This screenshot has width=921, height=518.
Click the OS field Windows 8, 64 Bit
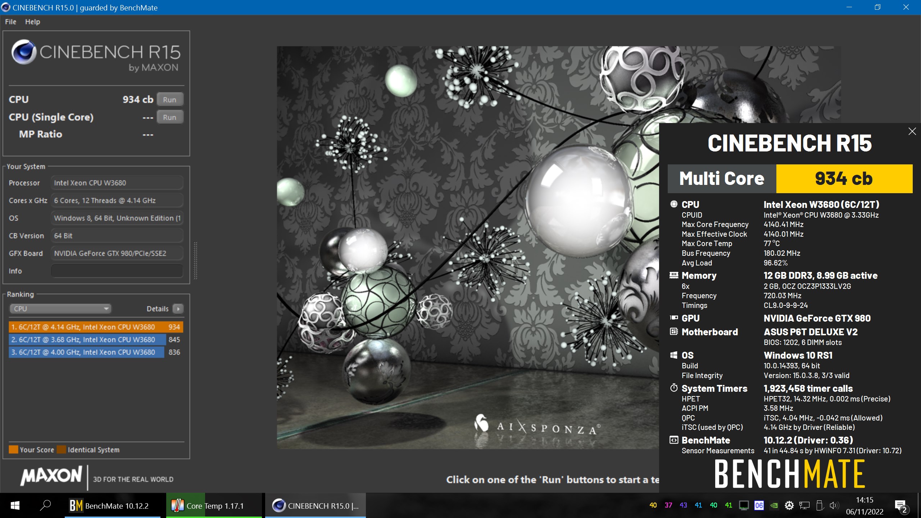coord(117,218)
